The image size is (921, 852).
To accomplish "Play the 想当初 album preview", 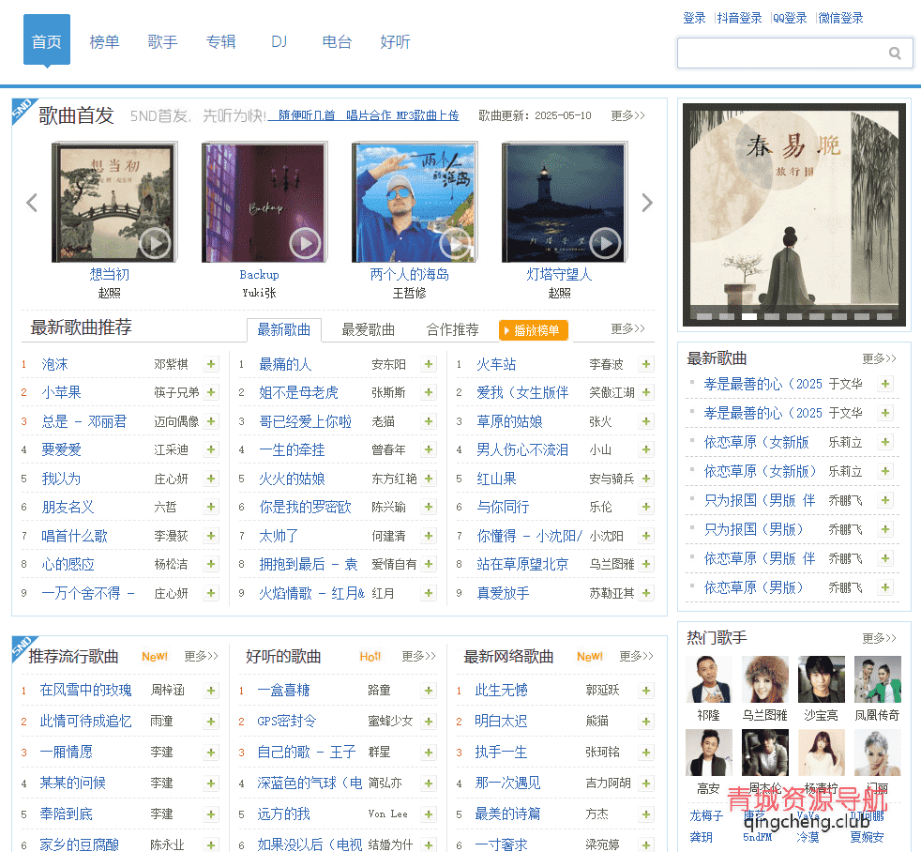I will coord(155,243).
